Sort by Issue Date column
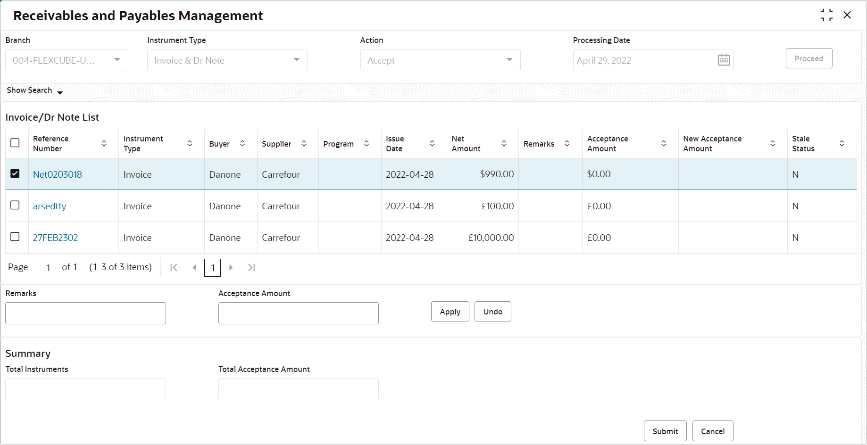The height and width of the screenshot is (445, 867). pyautogui.click(x=432, y=143)
